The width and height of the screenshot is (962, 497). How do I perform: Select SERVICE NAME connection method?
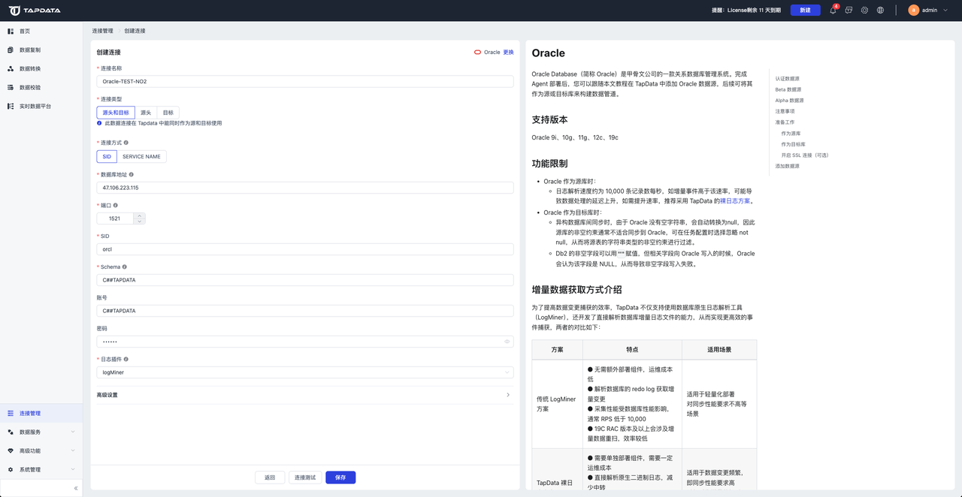pos(141,157)
